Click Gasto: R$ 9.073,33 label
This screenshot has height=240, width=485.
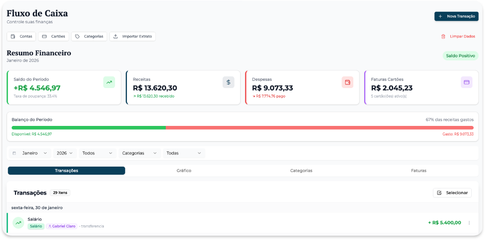tap(458, 134)
